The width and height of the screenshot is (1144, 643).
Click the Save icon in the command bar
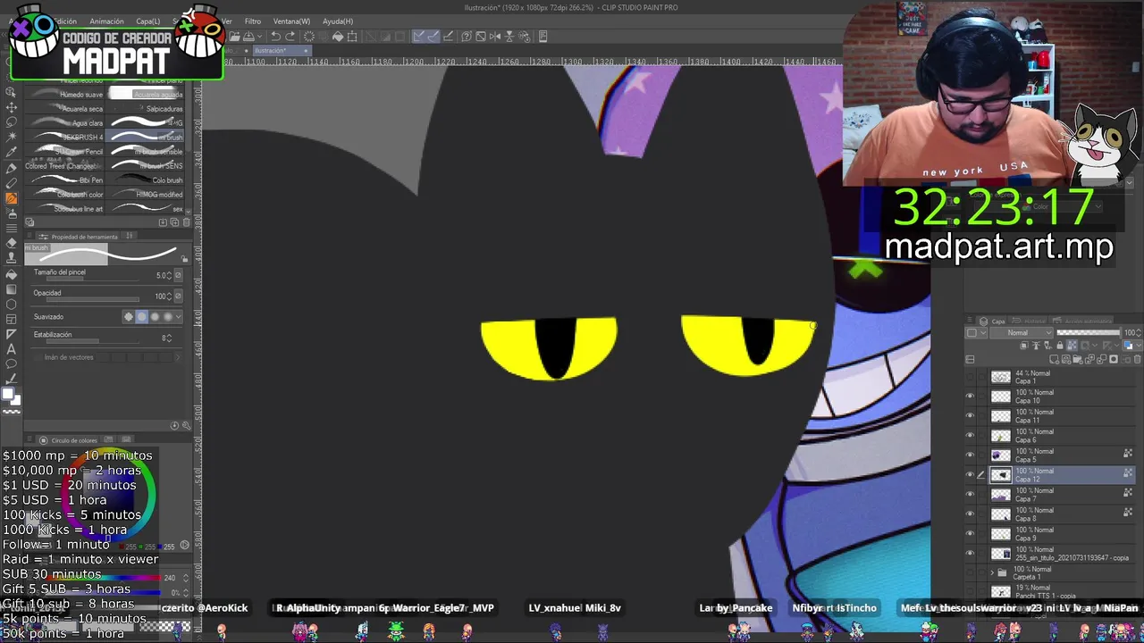point(248,37)
